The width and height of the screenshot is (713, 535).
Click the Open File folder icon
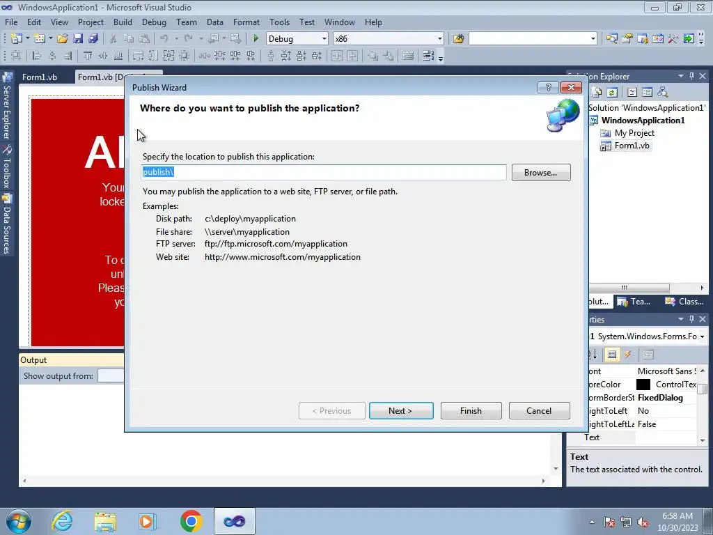[x=62, y=39]
